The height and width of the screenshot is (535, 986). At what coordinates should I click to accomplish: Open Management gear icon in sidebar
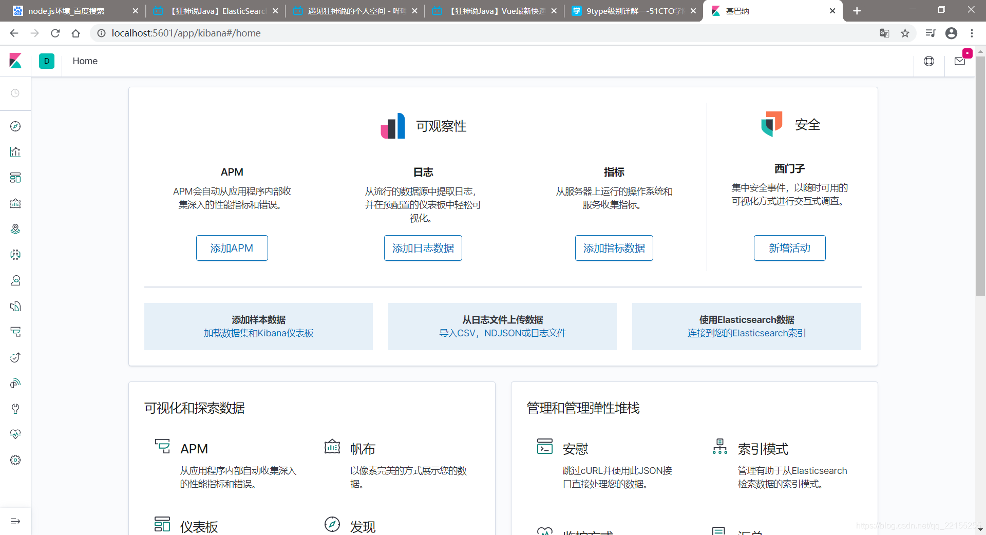(15, 460)
